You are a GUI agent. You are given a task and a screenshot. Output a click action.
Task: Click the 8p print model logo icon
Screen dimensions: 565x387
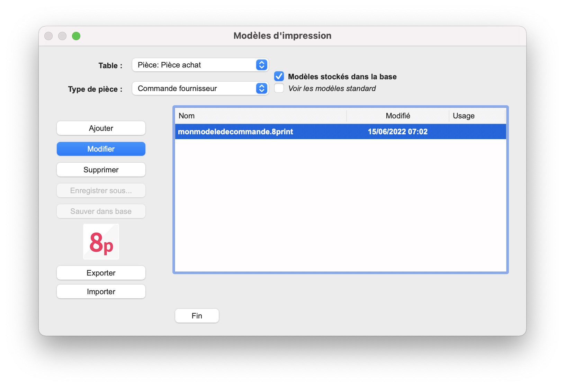(101, 242)
